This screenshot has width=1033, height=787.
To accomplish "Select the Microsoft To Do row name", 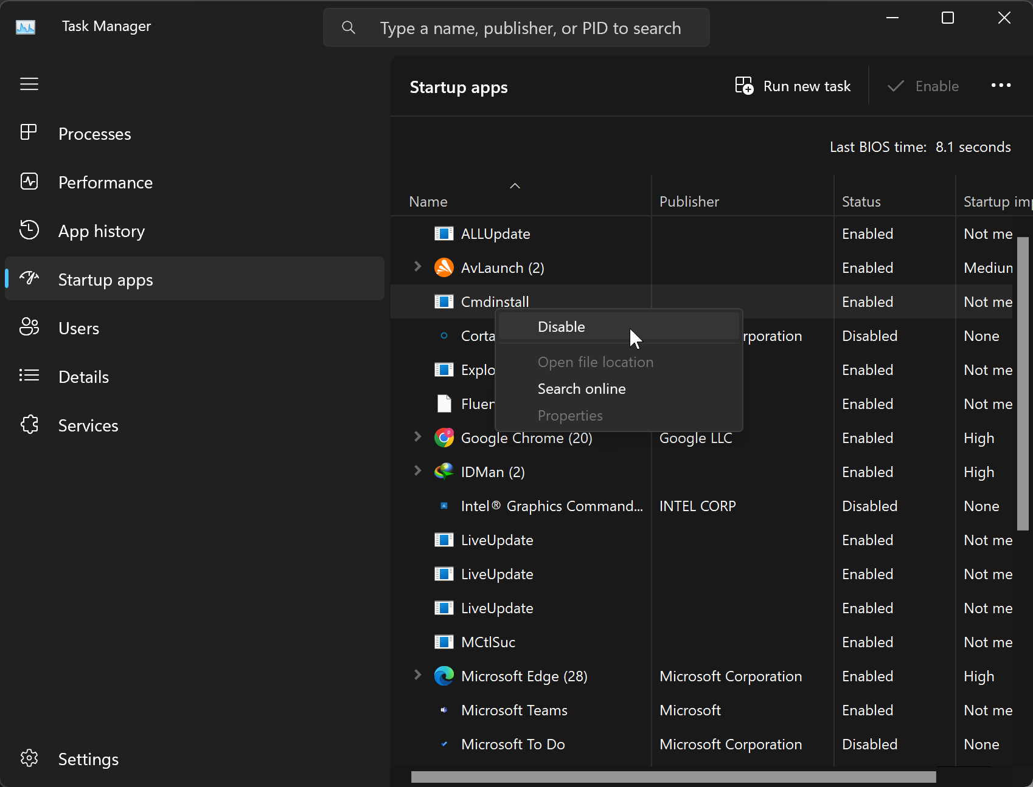I will pos(513,744).
